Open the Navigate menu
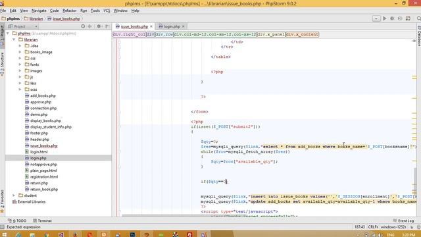 tap(39, 11)
